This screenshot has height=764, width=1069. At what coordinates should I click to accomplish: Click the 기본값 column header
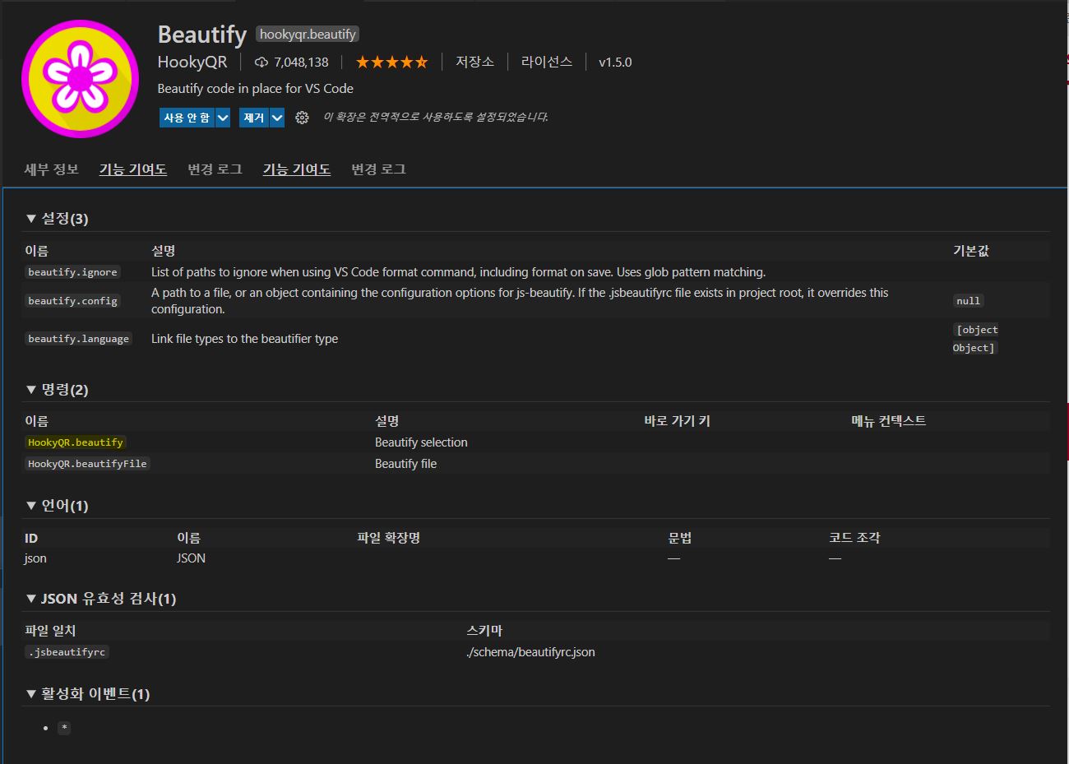970,251
